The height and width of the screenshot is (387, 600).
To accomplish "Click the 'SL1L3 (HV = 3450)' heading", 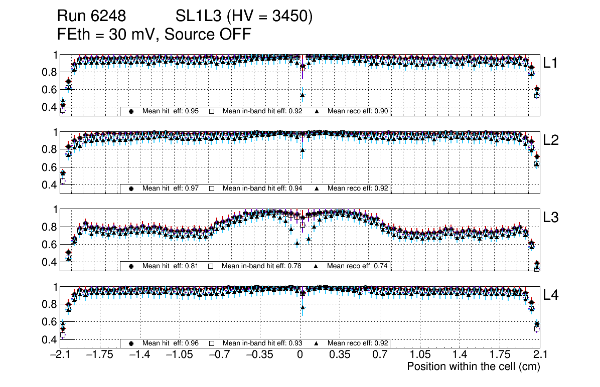I will point(244,17).
